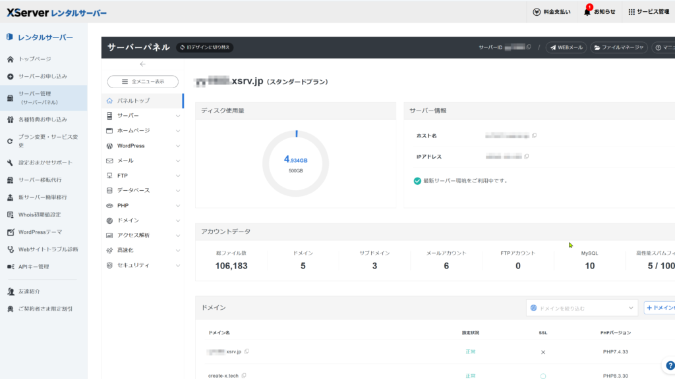Switch to old design button
Screen dimensions: 675x379
[205, 47]
